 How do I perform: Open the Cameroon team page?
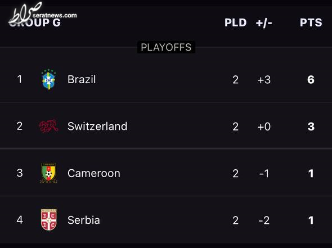pos(94,173)
